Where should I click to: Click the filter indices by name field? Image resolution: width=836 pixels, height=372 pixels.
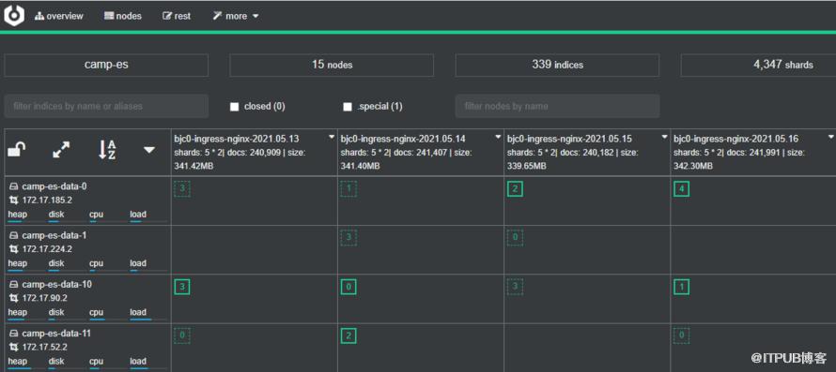[106, 106]
